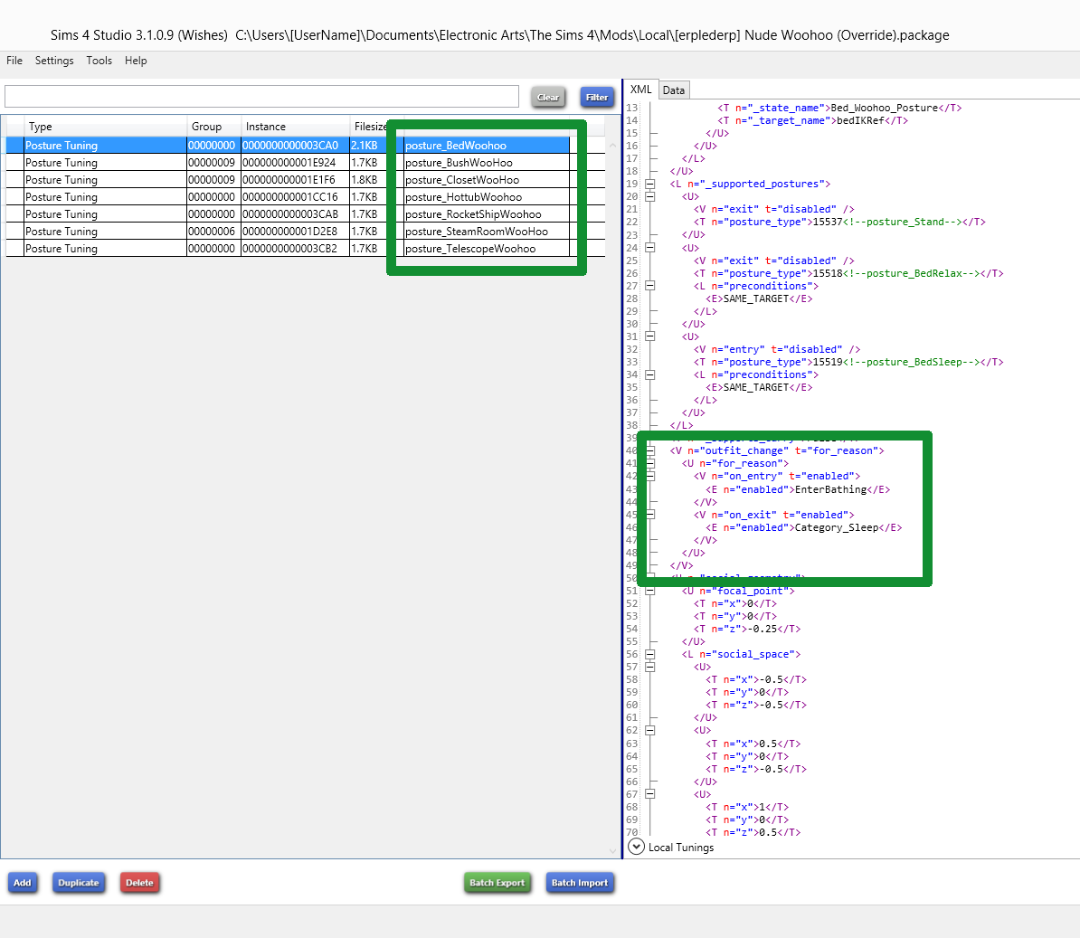Screen dimensions: 1080x938
Task: Collapse XML node at line 20
Action: (649, 196)
